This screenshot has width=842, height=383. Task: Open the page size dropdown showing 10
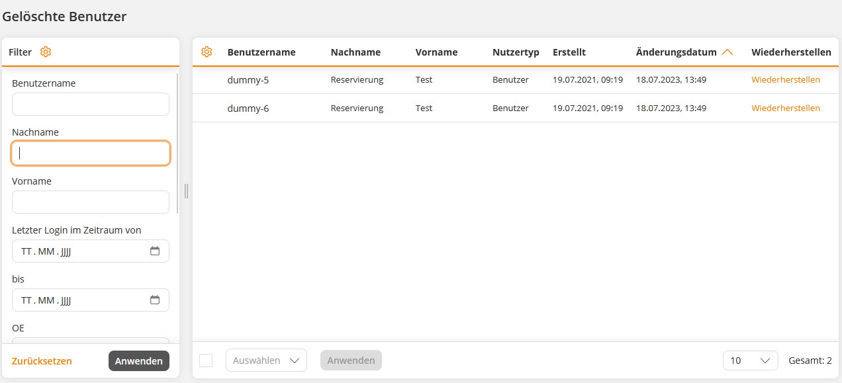pos(750,361)
